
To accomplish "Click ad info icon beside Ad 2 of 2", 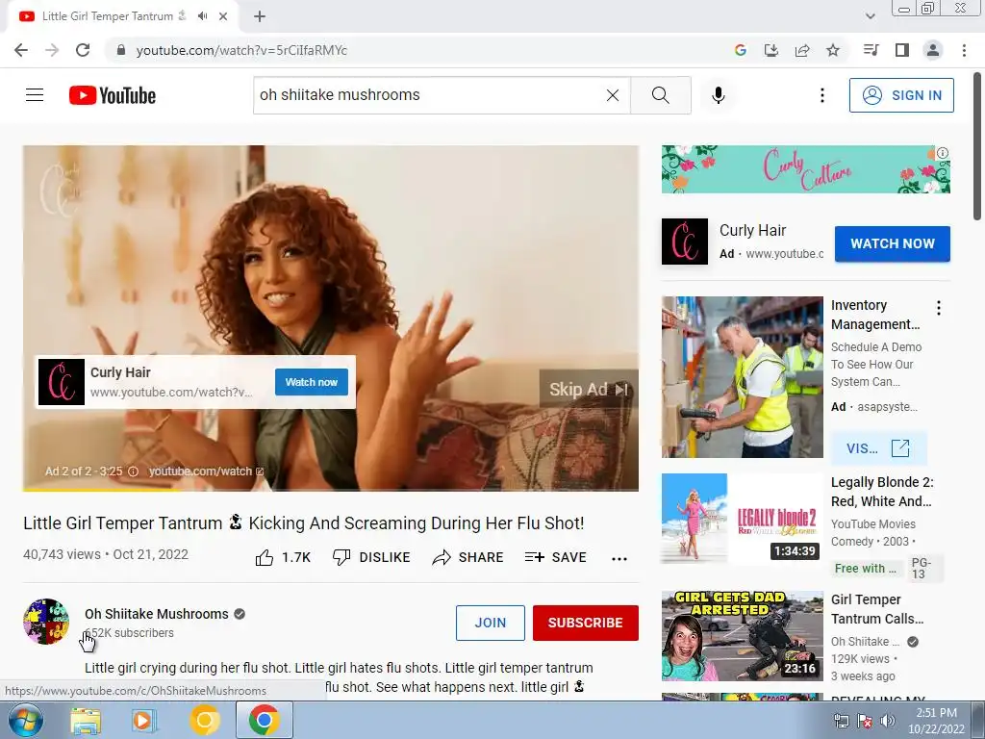I will click(133, 471).
